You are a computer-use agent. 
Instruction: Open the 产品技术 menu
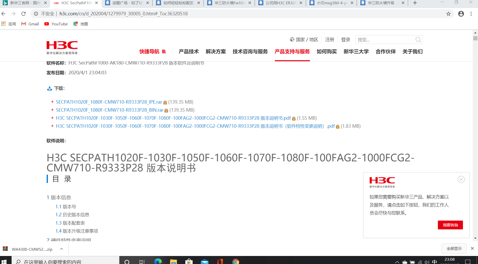[189, 51]
